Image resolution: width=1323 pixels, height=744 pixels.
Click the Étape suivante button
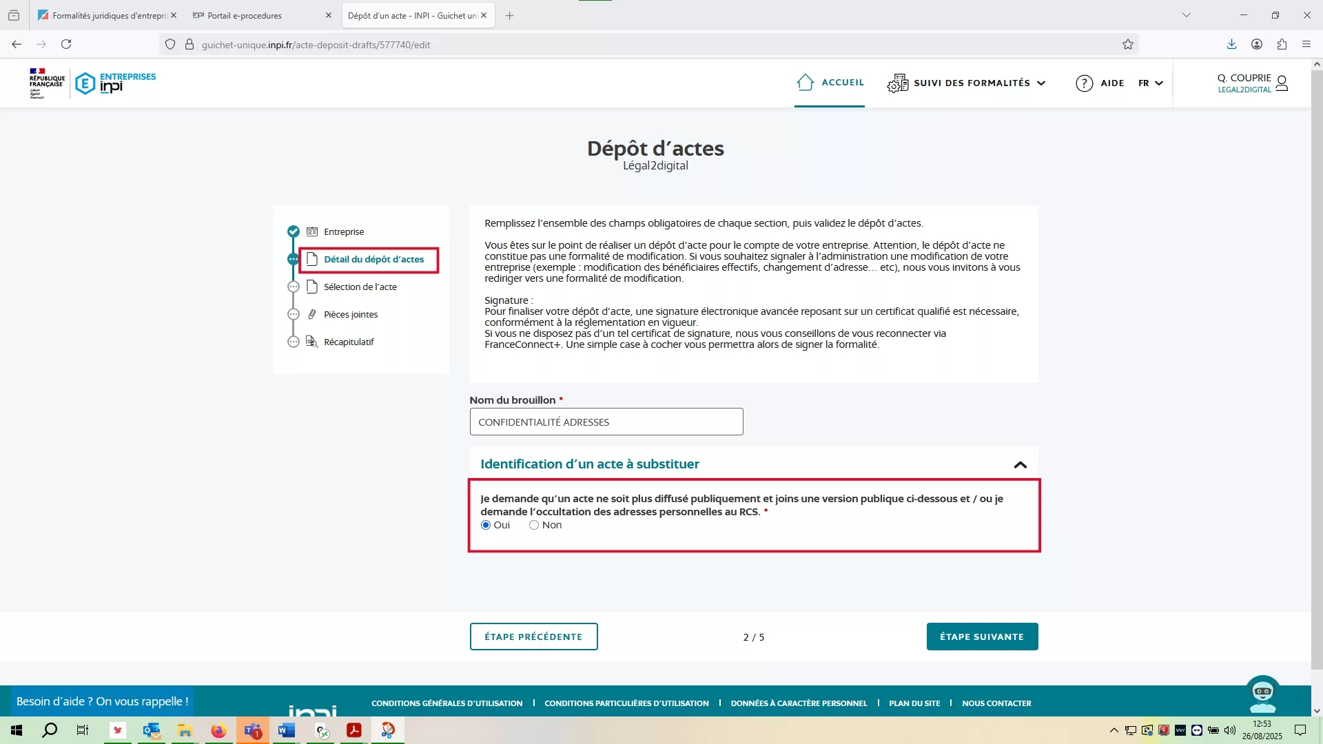[x=982, y=637]
